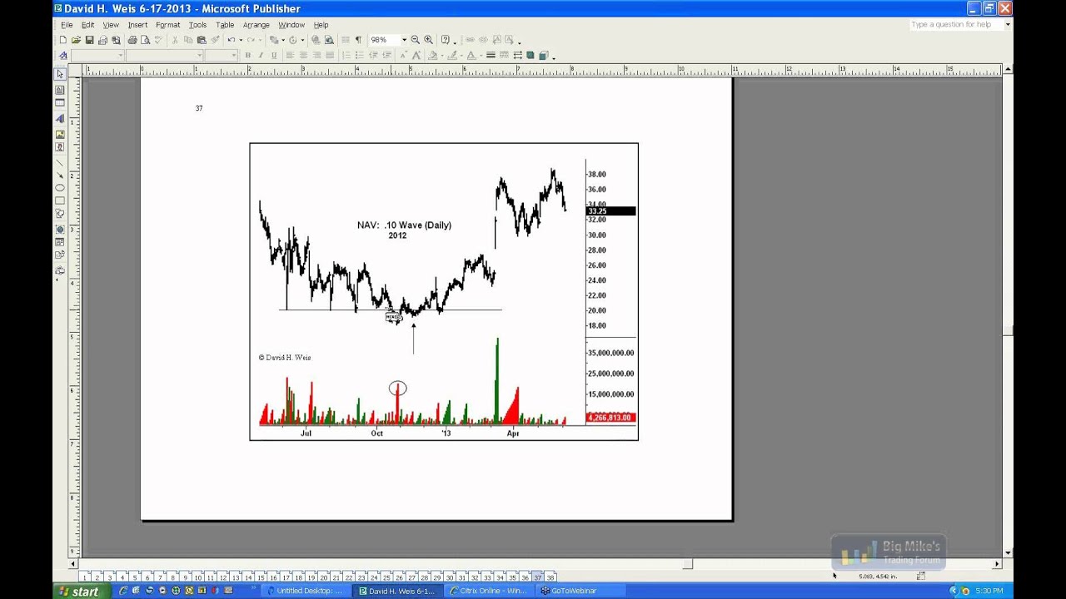Choose the Text Box tool
1066x599 pixels.
coord(60,90)
